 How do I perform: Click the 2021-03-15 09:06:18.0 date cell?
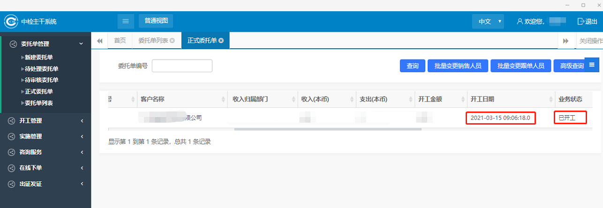[x=500, y=118]
